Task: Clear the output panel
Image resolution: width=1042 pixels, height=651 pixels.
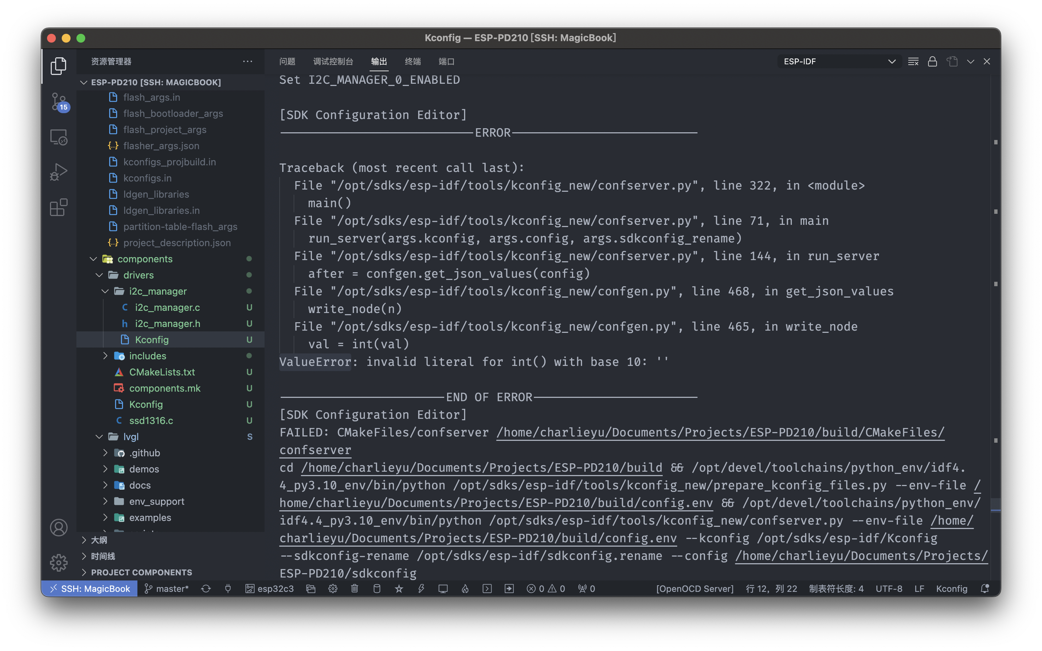Action: (913, 62)
